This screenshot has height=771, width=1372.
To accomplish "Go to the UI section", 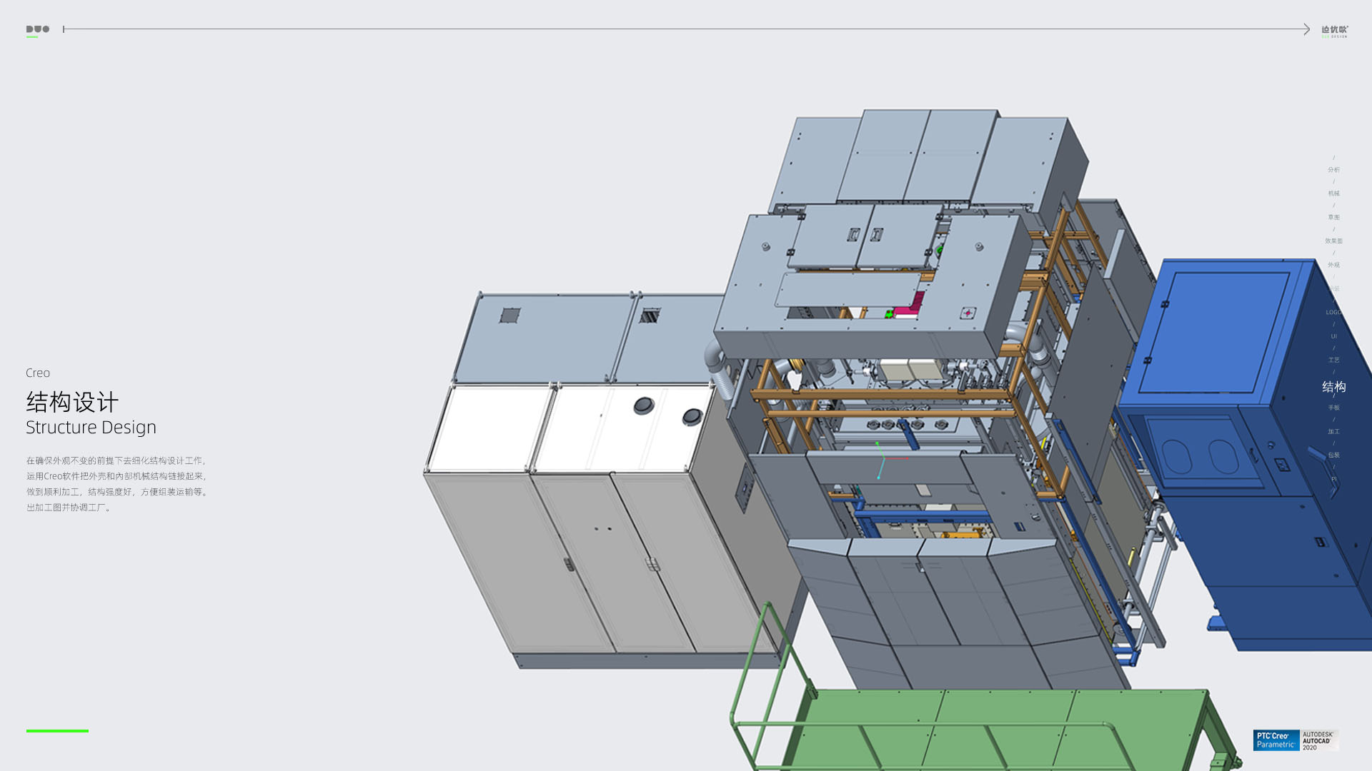I will (x=1333, y=336).
